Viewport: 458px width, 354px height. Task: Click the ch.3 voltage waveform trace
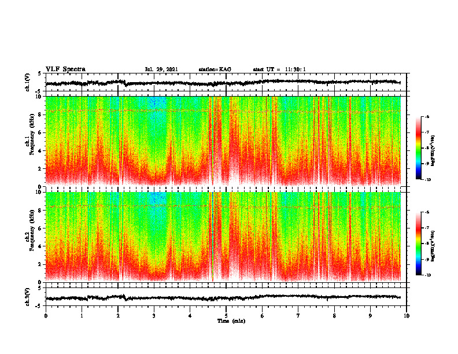point(223,297)
